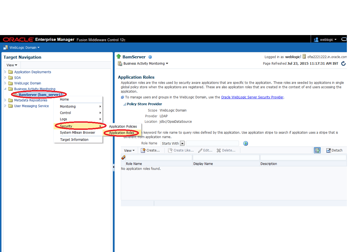Click into the Role Name search field
Viewport: 351px width, 252px height.
(x=212, y=143)
